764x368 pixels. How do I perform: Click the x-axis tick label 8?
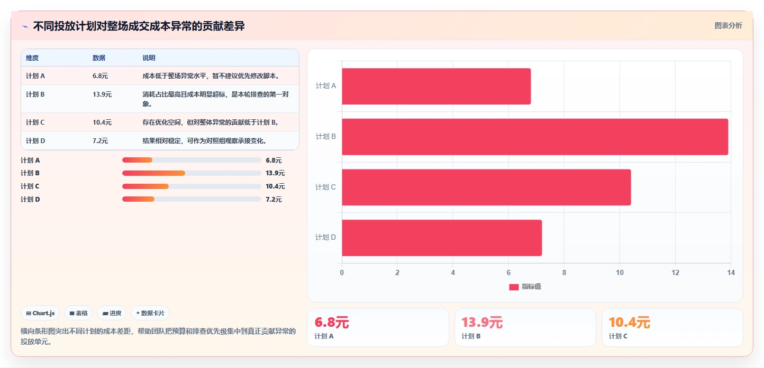tap(564, 273)
